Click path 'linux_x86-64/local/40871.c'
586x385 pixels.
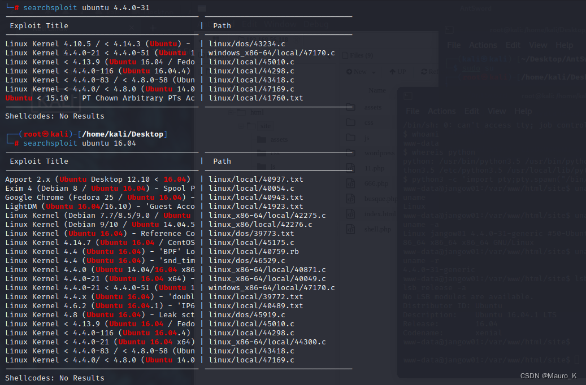click(x=267, y=270)
